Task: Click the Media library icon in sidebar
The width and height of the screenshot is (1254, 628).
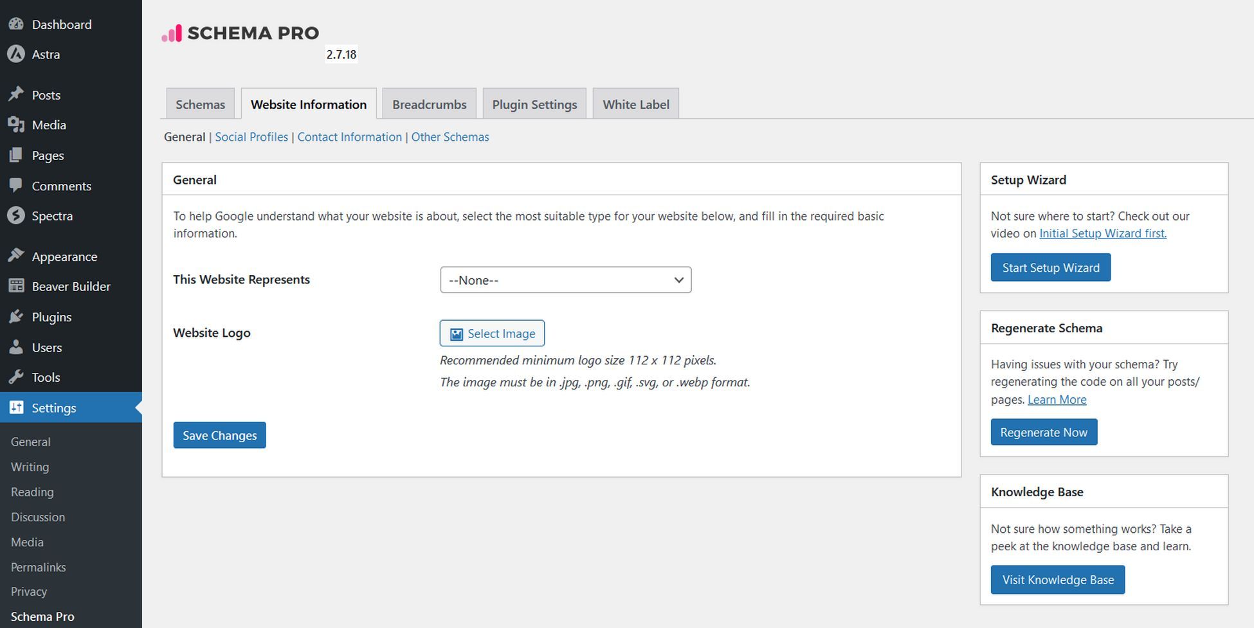Action: (16, 125)
